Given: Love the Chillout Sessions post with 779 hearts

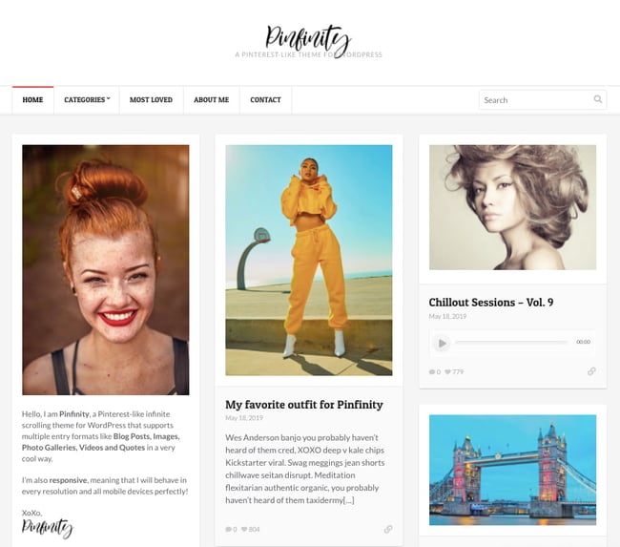Looking at the screenshot, I should pos(453,371).
